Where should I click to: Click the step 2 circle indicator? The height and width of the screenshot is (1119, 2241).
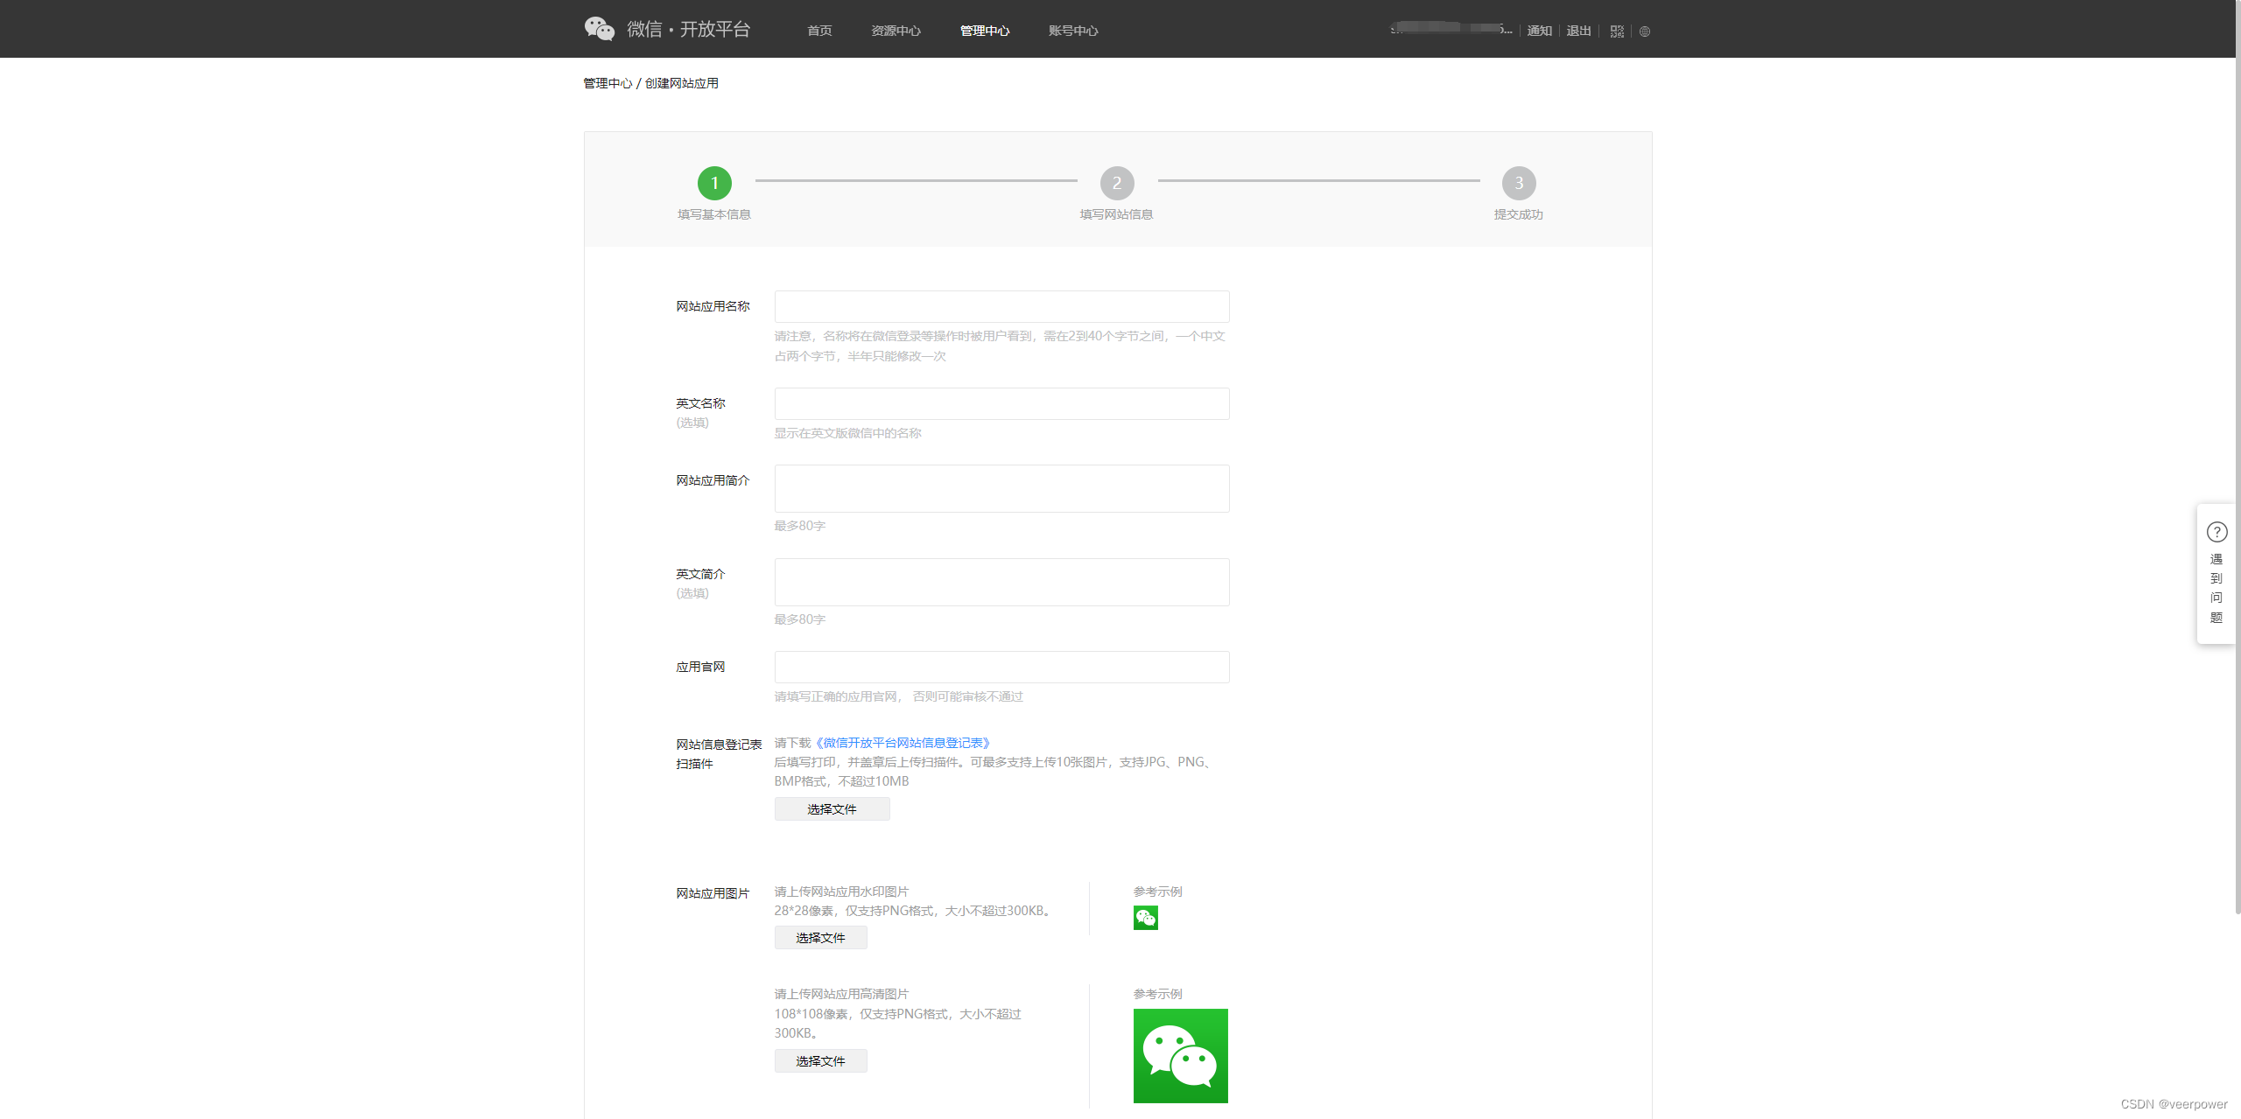1116,183
